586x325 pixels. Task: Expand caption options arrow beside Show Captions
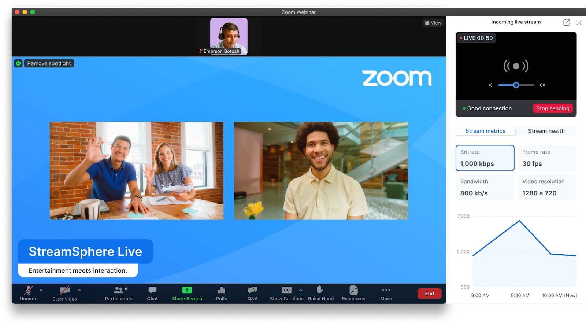tap(301, 290)
